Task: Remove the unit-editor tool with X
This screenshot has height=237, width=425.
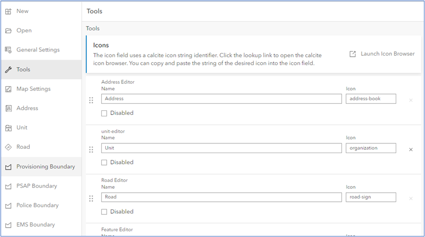Action: (411, 149)
